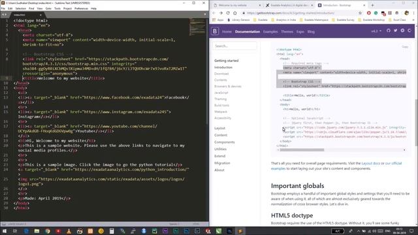
Task: Expand the Layout section in docs sidebar
Action: tap(219, 128)
